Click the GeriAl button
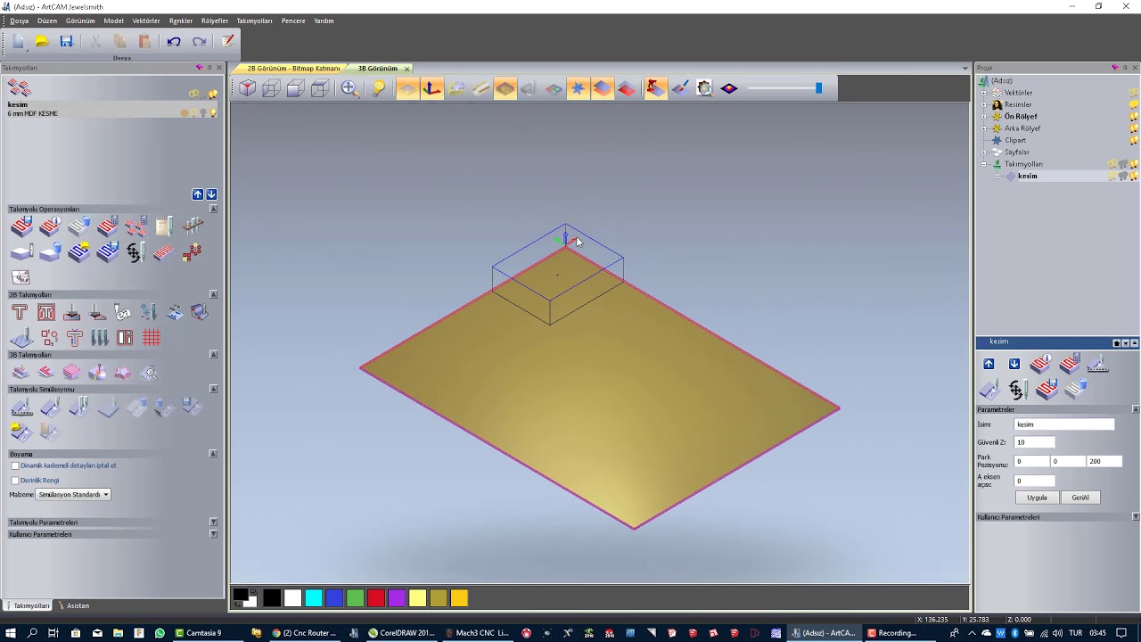The image size is (1141, 642). (1080, 498)
